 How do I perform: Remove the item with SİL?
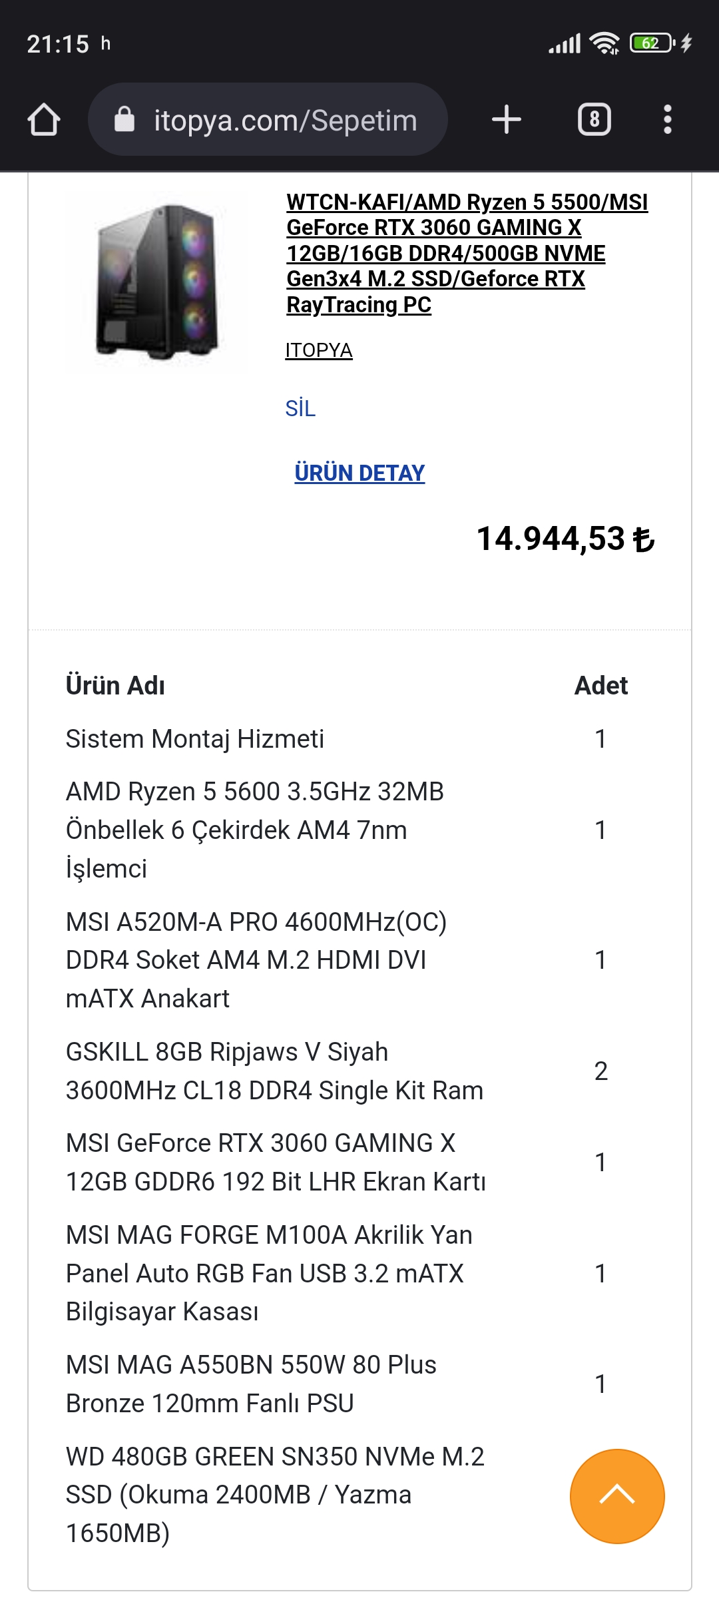pyautogui.click(x=300, y=408)
